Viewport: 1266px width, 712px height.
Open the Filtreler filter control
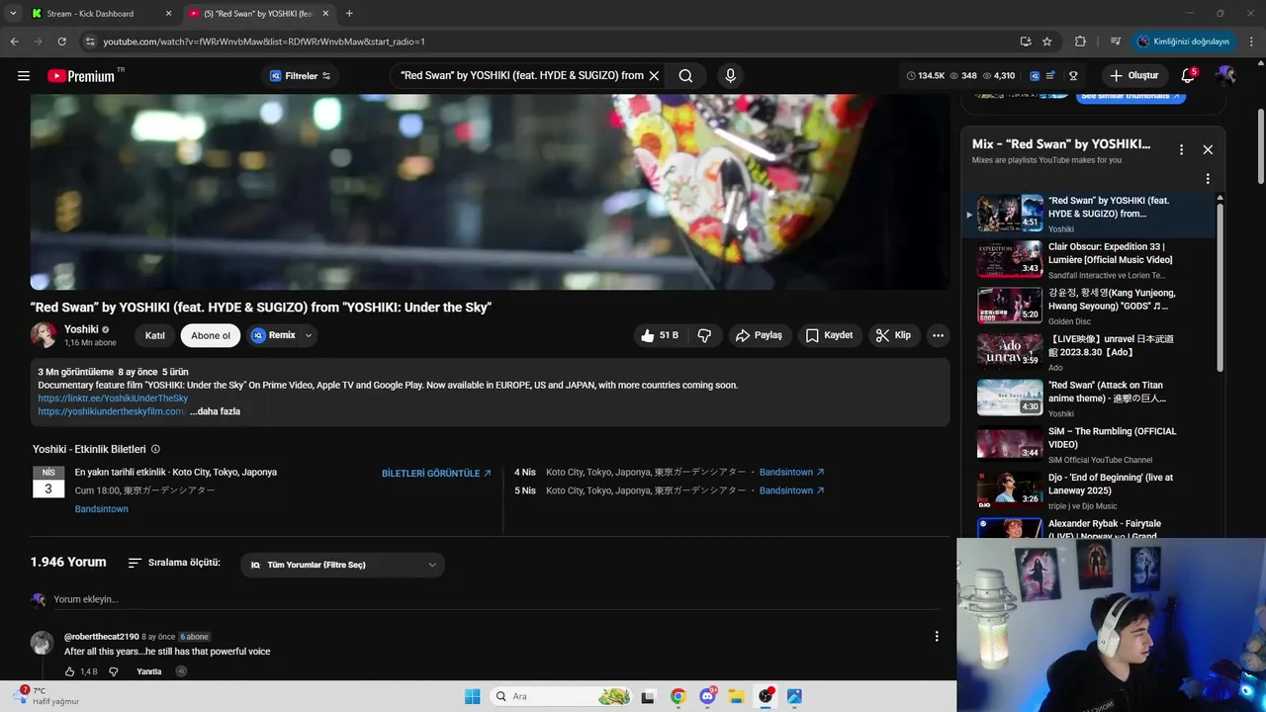click(x=301, y=75)
